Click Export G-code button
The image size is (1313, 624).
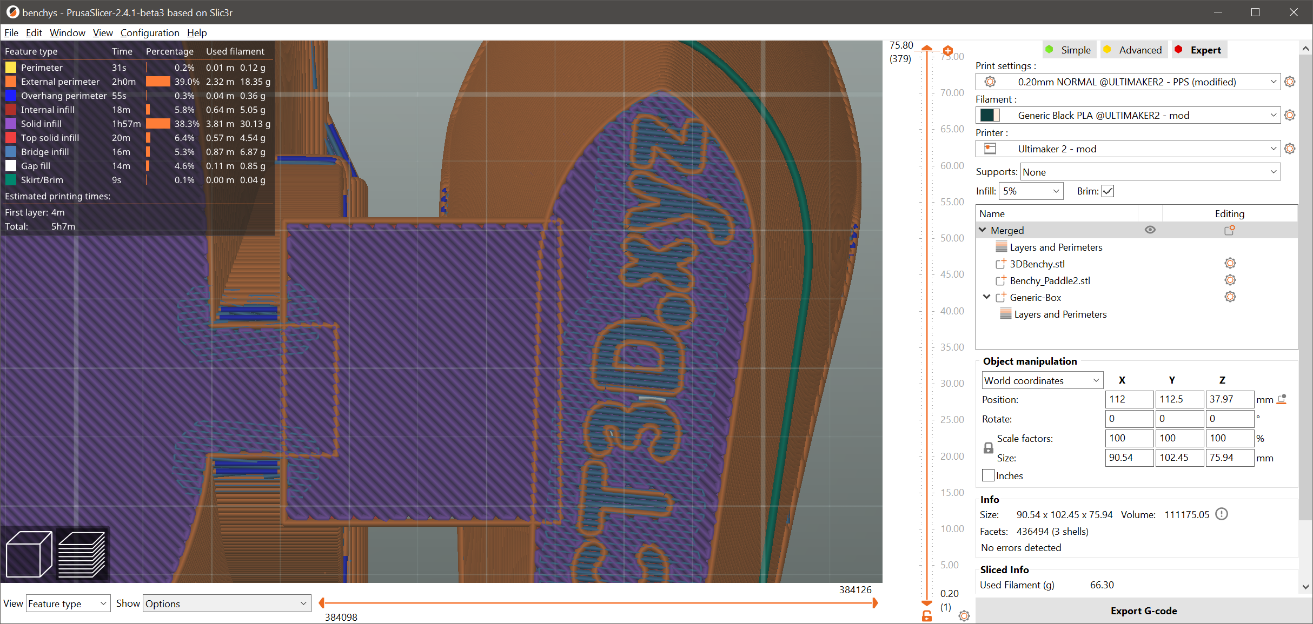1143,610
